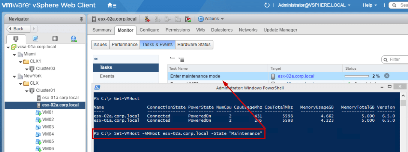The height and width of the screenshot is (152, 408).
Task: Open the Help dropdown menu
Action: tap(370, 5)
